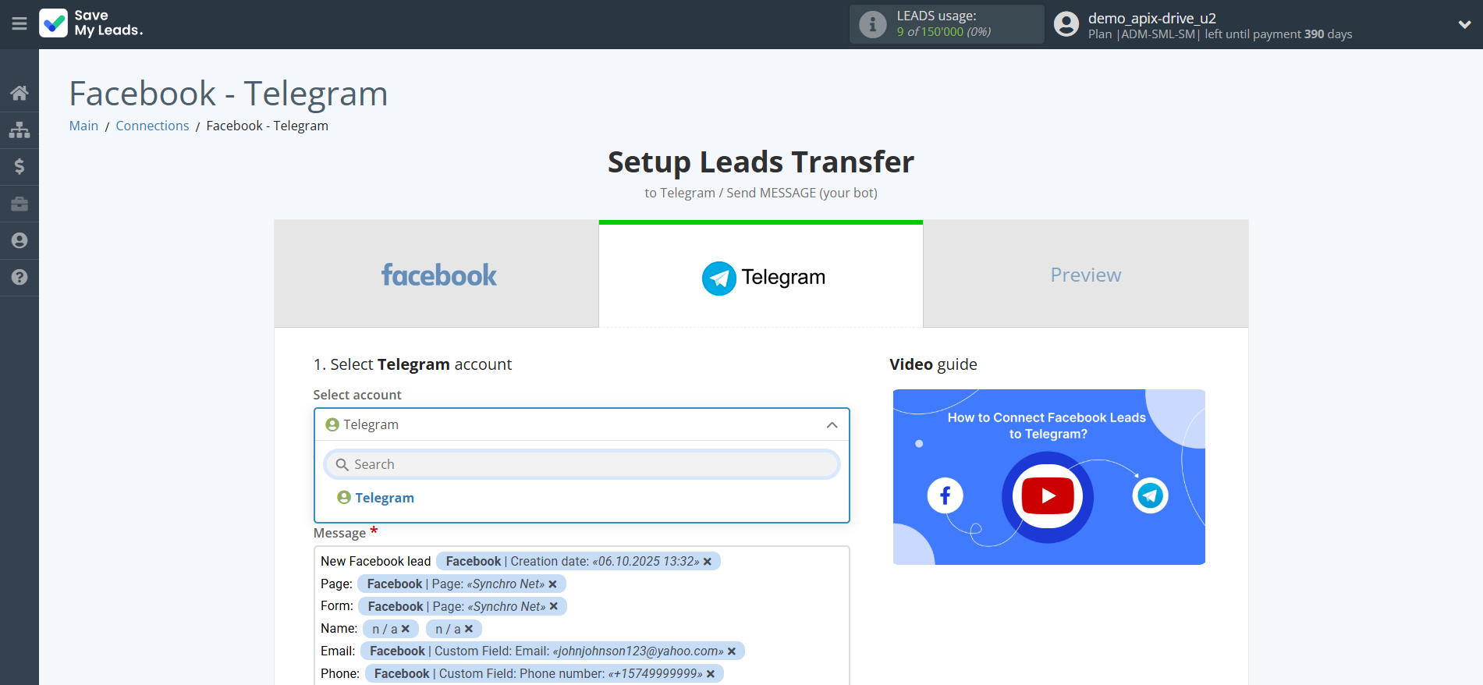Image resolution: width=1483 pixels, height=685 pixels.
Task: Open the billing dollar icon
Action: point(20,166)
